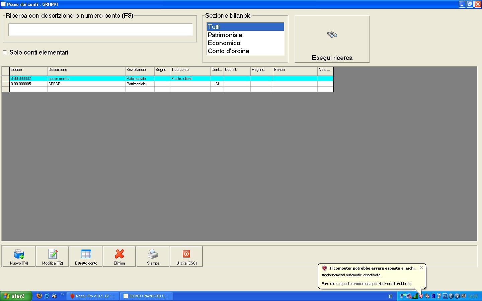Focus the description or account number search field
Image resolution: width=482 pixels, height=301 pixels.
100,30
